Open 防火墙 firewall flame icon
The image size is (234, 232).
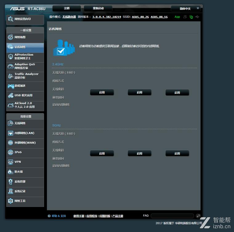pos(10,172)
